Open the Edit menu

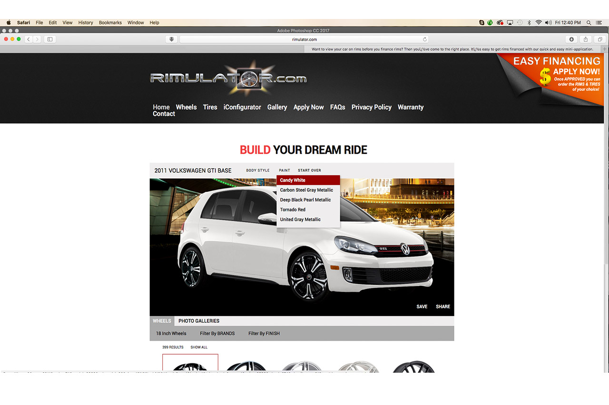53,22
